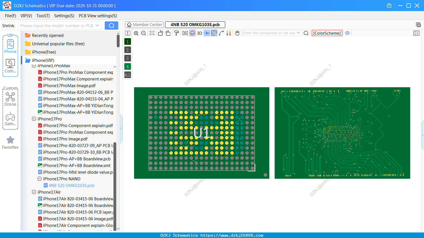Switch to the 4NB 520 OMKG103S.pcb tab
Viewport: 424px width, 238px height.
pos(195,25)
